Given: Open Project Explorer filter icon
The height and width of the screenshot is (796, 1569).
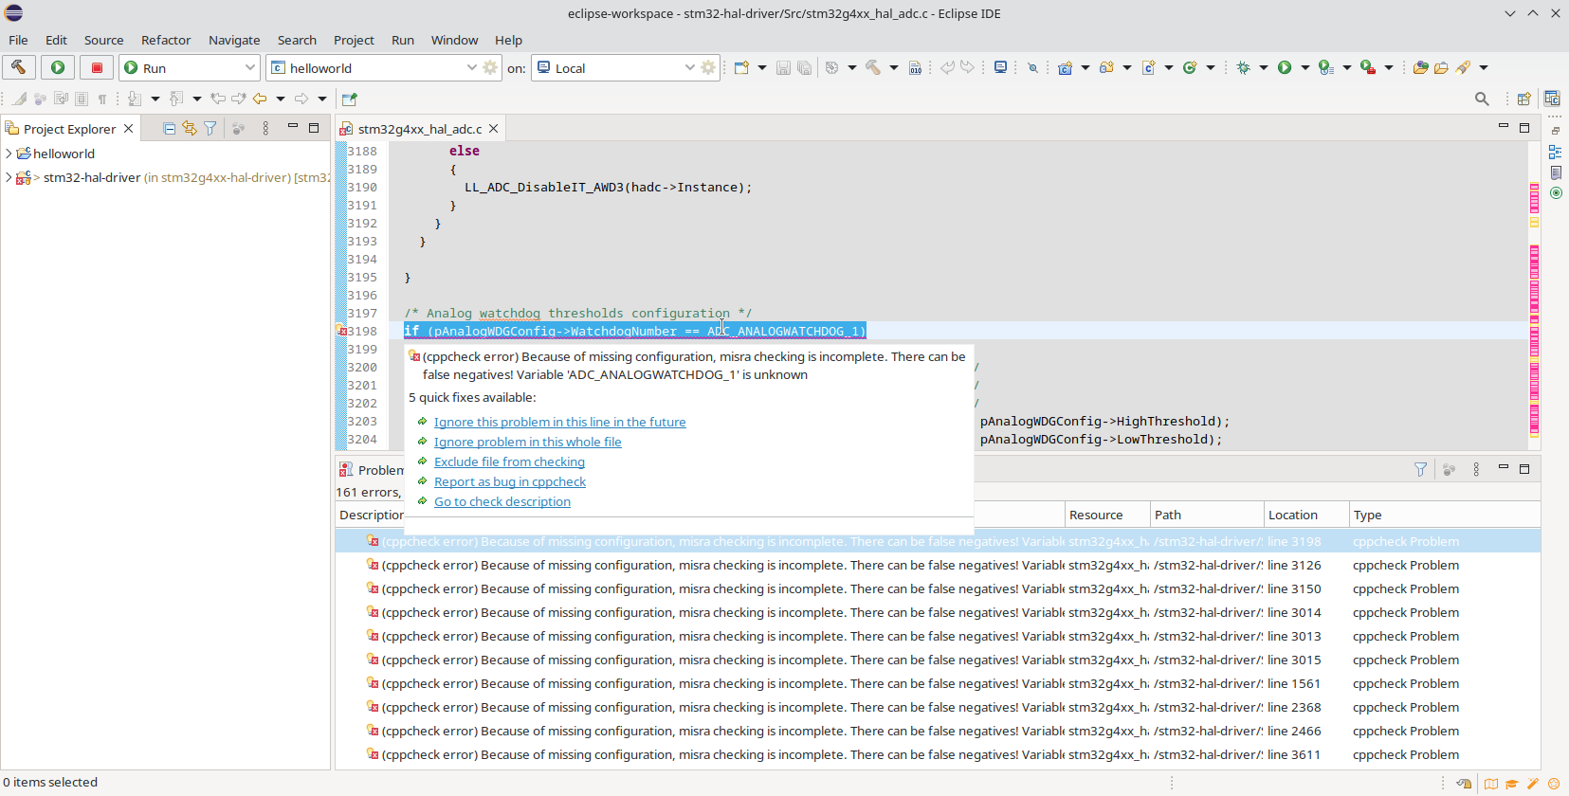Looking at the screenshot, I should tap(210, 128).
